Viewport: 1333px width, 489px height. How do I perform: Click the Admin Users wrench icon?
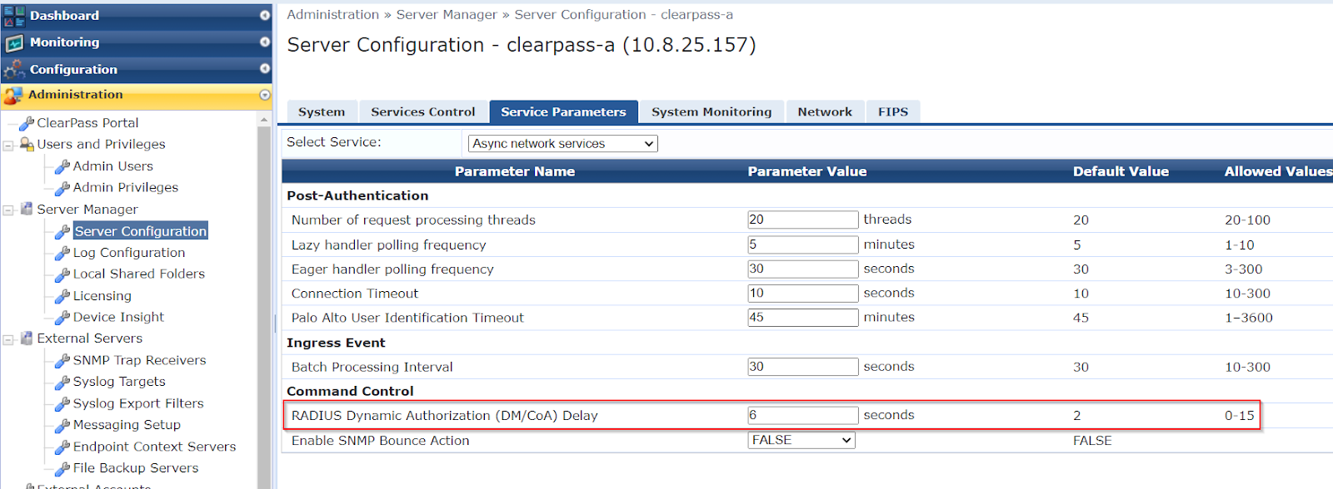point(62,166)
